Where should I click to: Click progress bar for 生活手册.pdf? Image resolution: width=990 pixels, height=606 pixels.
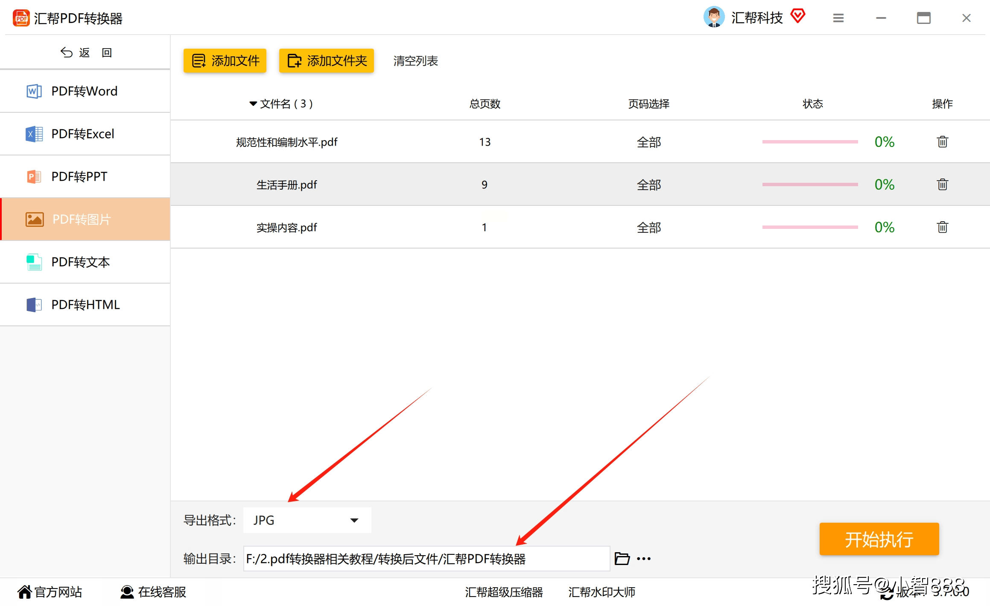coord(810,184)
